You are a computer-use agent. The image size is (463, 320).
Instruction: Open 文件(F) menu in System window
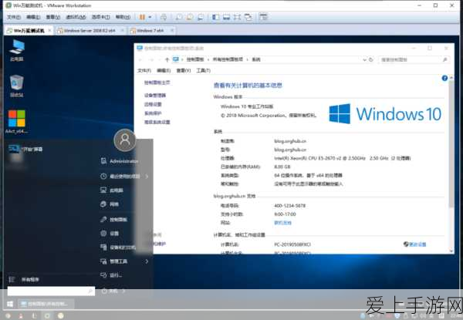(x=144, y=70)
